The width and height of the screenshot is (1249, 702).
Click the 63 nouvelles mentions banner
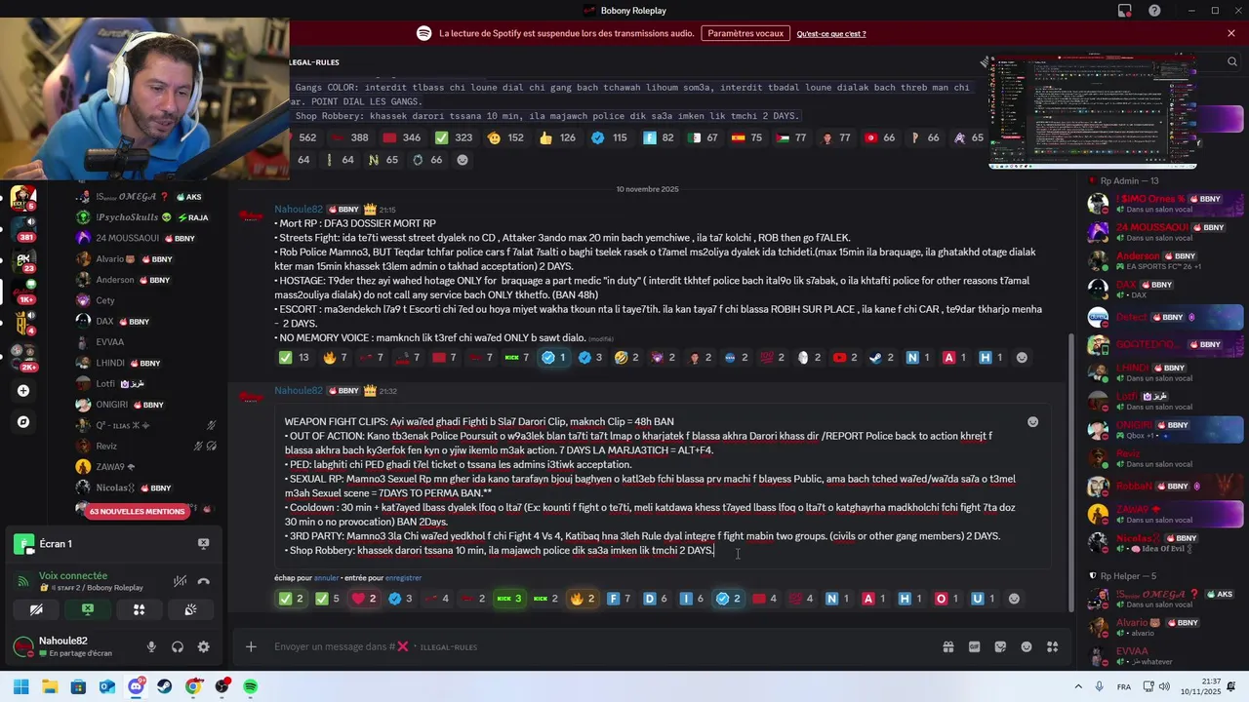click(137, 511)
